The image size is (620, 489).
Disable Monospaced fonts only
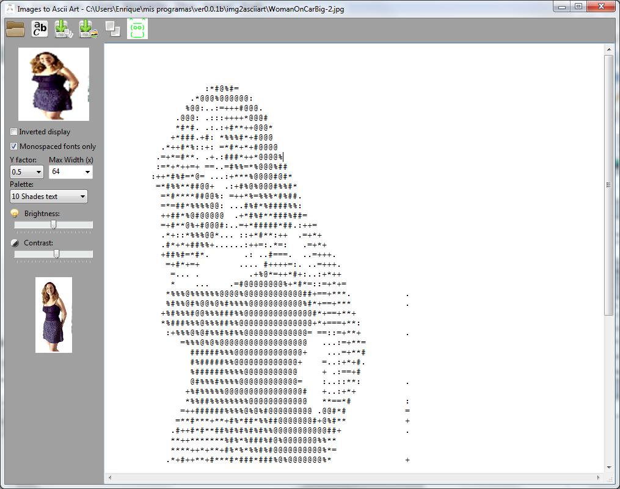point(13,146)
